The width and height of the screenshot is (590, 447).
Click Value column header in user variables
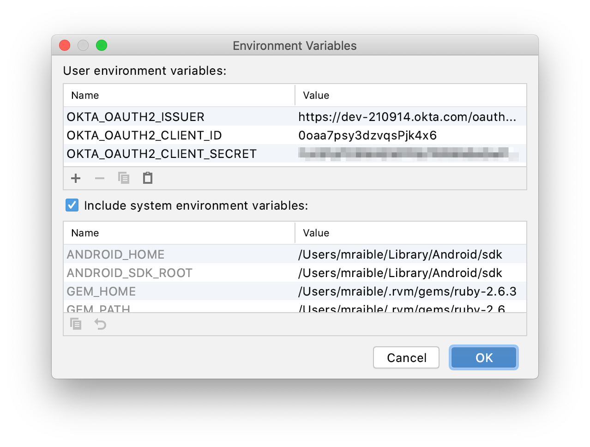pyautogui.click(x=316, y=96)
